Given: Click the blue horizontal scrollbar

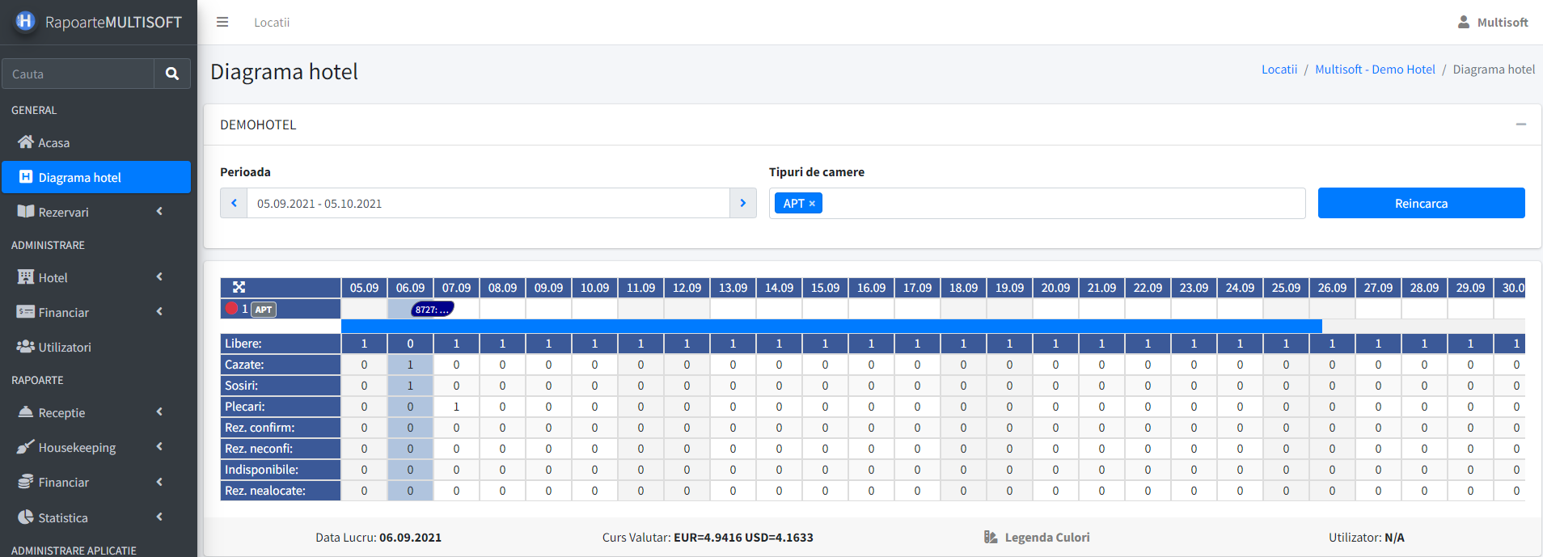Looking at the screenshot, I should tap(831, 326).
